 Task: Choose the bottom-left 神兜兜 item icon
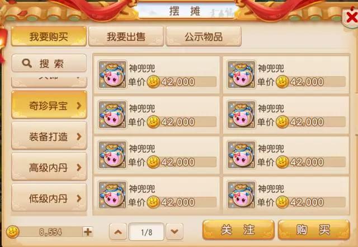coord(112,195)
